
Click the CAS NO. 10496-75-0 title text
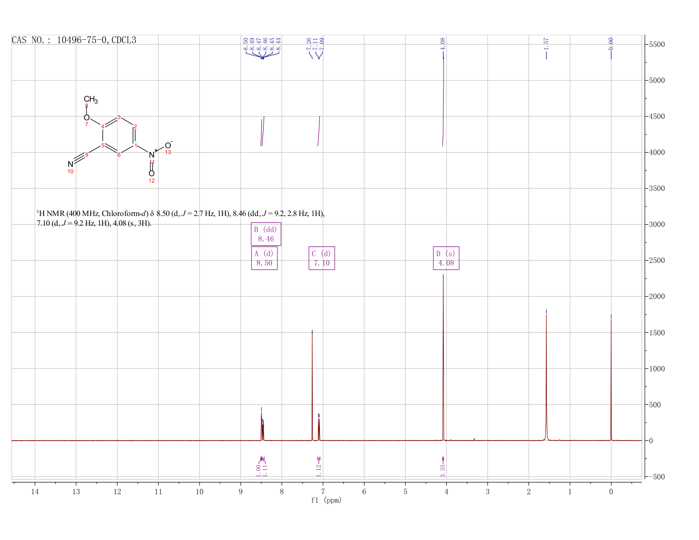coord(74,40)
